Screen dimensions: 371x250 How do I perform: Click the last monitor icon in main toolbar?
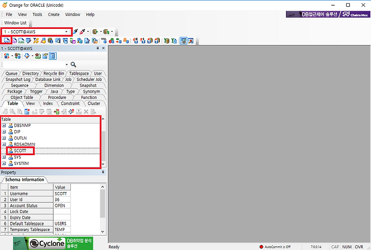[191, 41]
